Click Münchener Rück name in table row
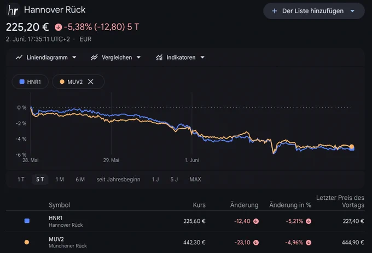 click(68, 246)
